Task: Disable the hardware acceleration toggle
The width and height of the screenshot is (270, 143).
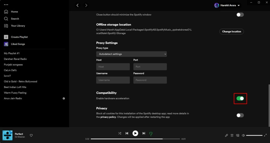Action: coord(240,98)
